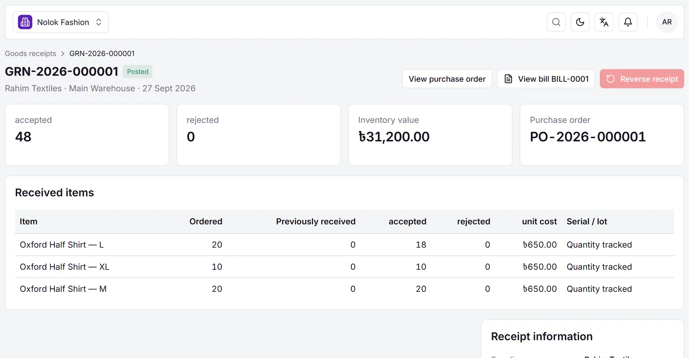Click the Item column header
689x358 pixels.
(x=28, y=222)
